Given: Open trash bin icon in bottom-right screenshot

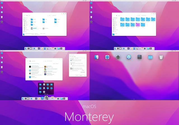Looking at the screenshot, I should click(x=161, y=57).
